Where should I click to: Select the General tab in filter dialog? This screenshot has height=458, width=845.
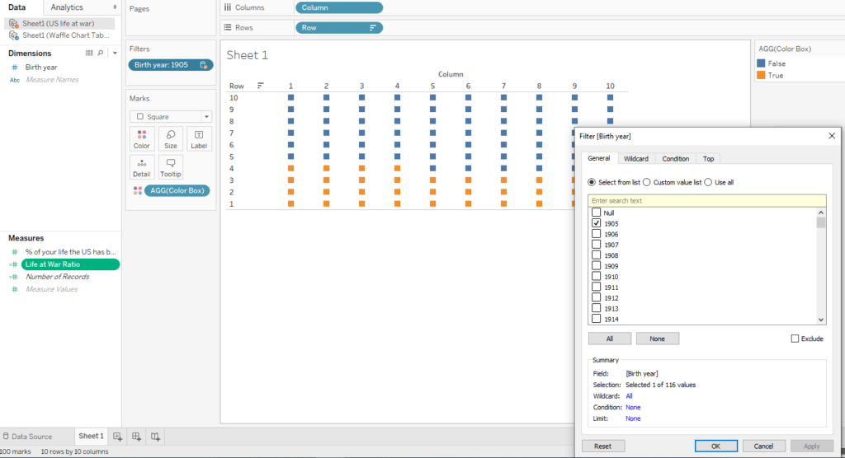coord(599,159)
